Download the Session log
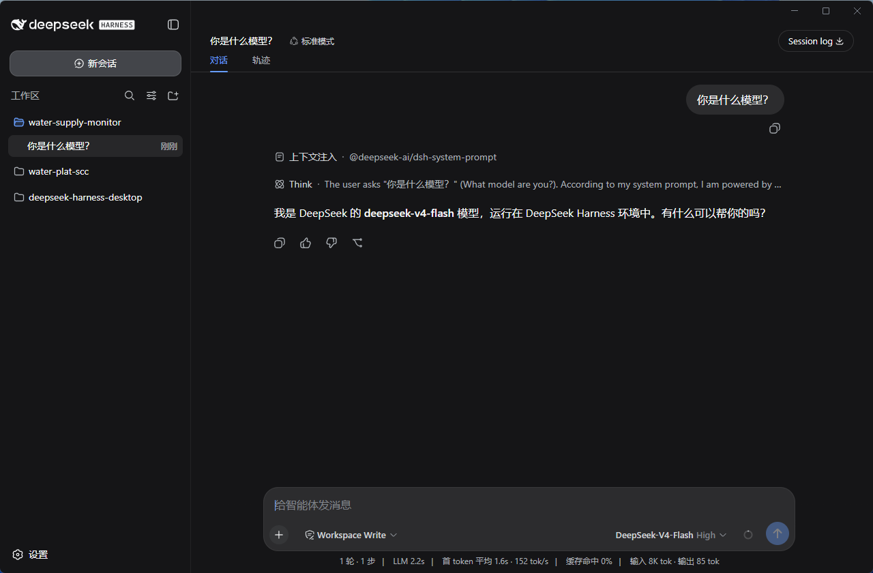Screen dimensions: 873x573 point(816,41)
